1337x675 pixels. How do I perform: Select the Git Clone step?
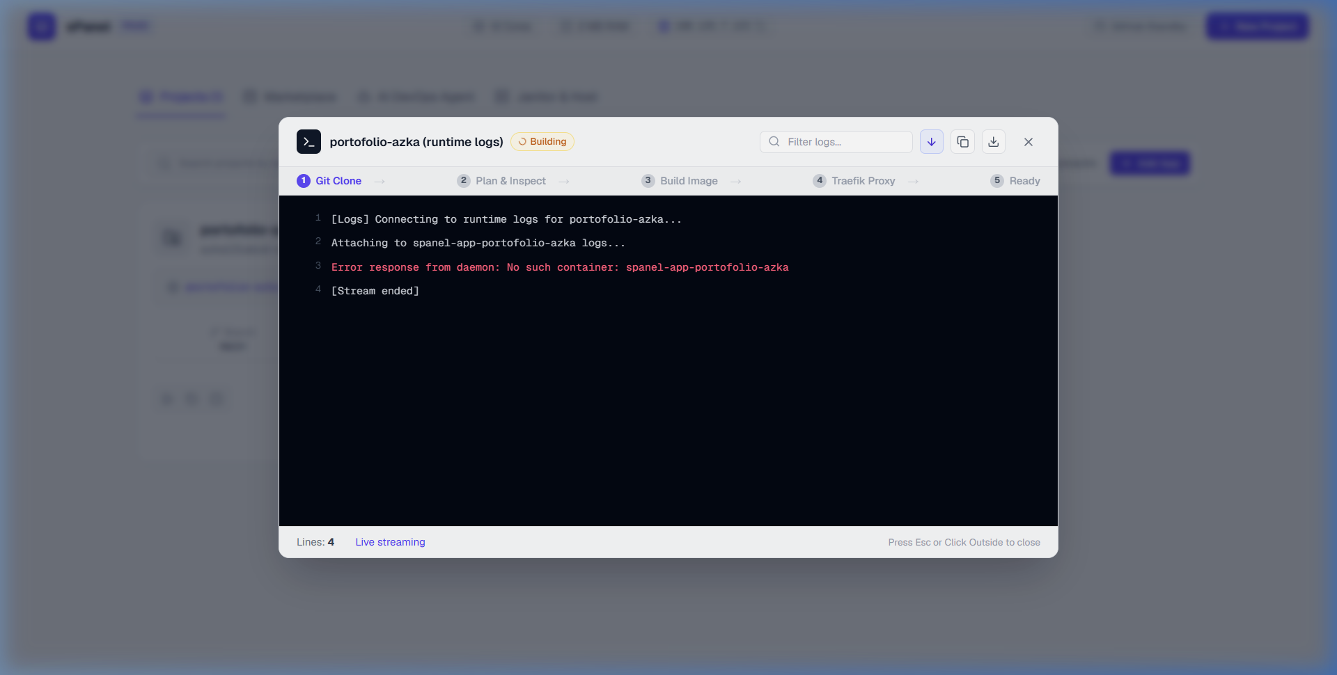coord(329,181)
